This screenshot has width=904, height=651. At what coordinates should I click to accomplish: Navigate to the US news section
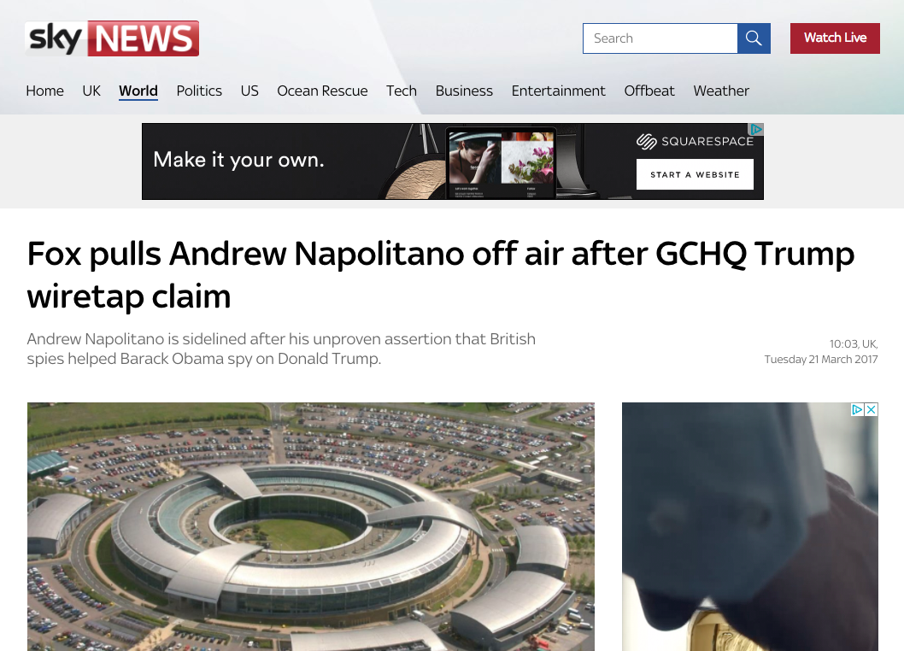[x=249, y=91]
